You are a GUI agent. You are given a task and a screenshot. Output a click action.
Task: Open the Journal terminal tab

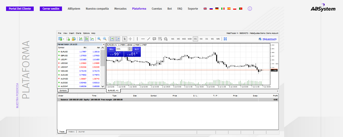(81, 132)
